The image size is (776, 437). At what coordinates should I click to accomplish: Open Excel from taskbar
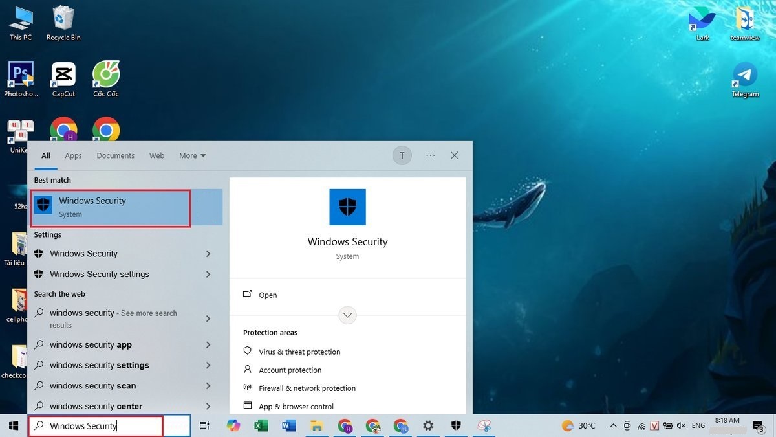261,426
